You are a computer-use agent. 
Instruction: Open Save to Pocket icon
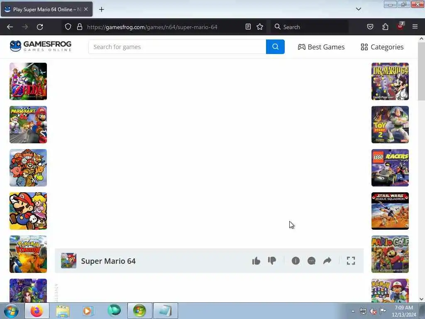(370, 27)
